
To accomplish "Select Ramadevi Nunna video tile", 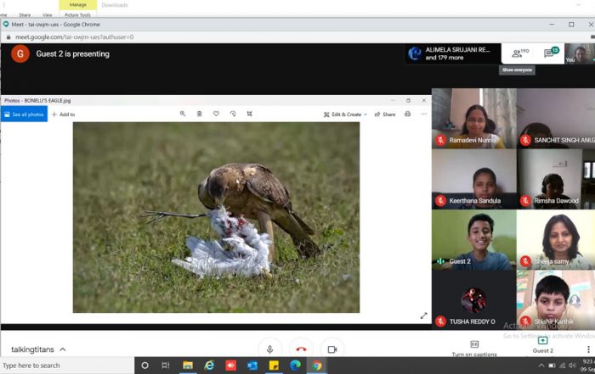I will click(474, 119).
